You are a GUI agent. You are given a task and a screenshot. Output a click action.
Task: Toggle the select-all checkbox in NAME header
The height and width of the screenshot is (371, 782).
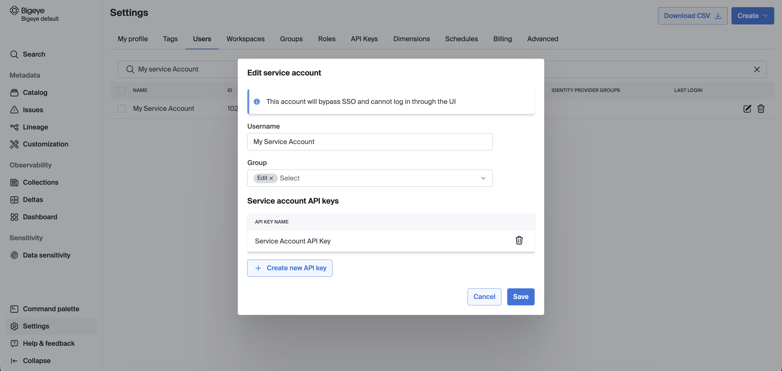tap(122, 90)
